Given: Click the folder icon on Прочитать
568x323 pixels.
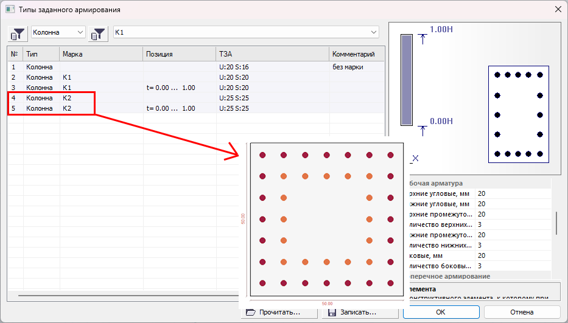Looking at the screenshot, I should (x=250, y=312).
